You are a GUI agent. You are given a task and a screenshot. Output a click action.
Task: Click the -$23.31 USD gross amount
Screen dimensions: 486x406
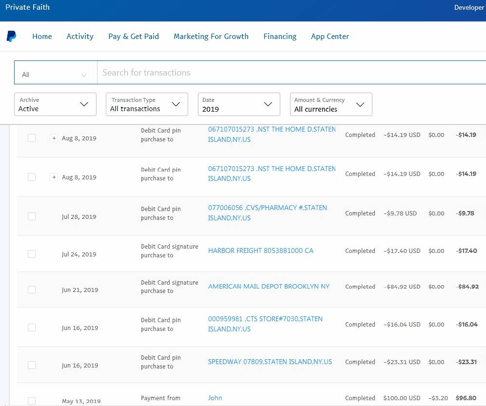click(x=402, y=362)
